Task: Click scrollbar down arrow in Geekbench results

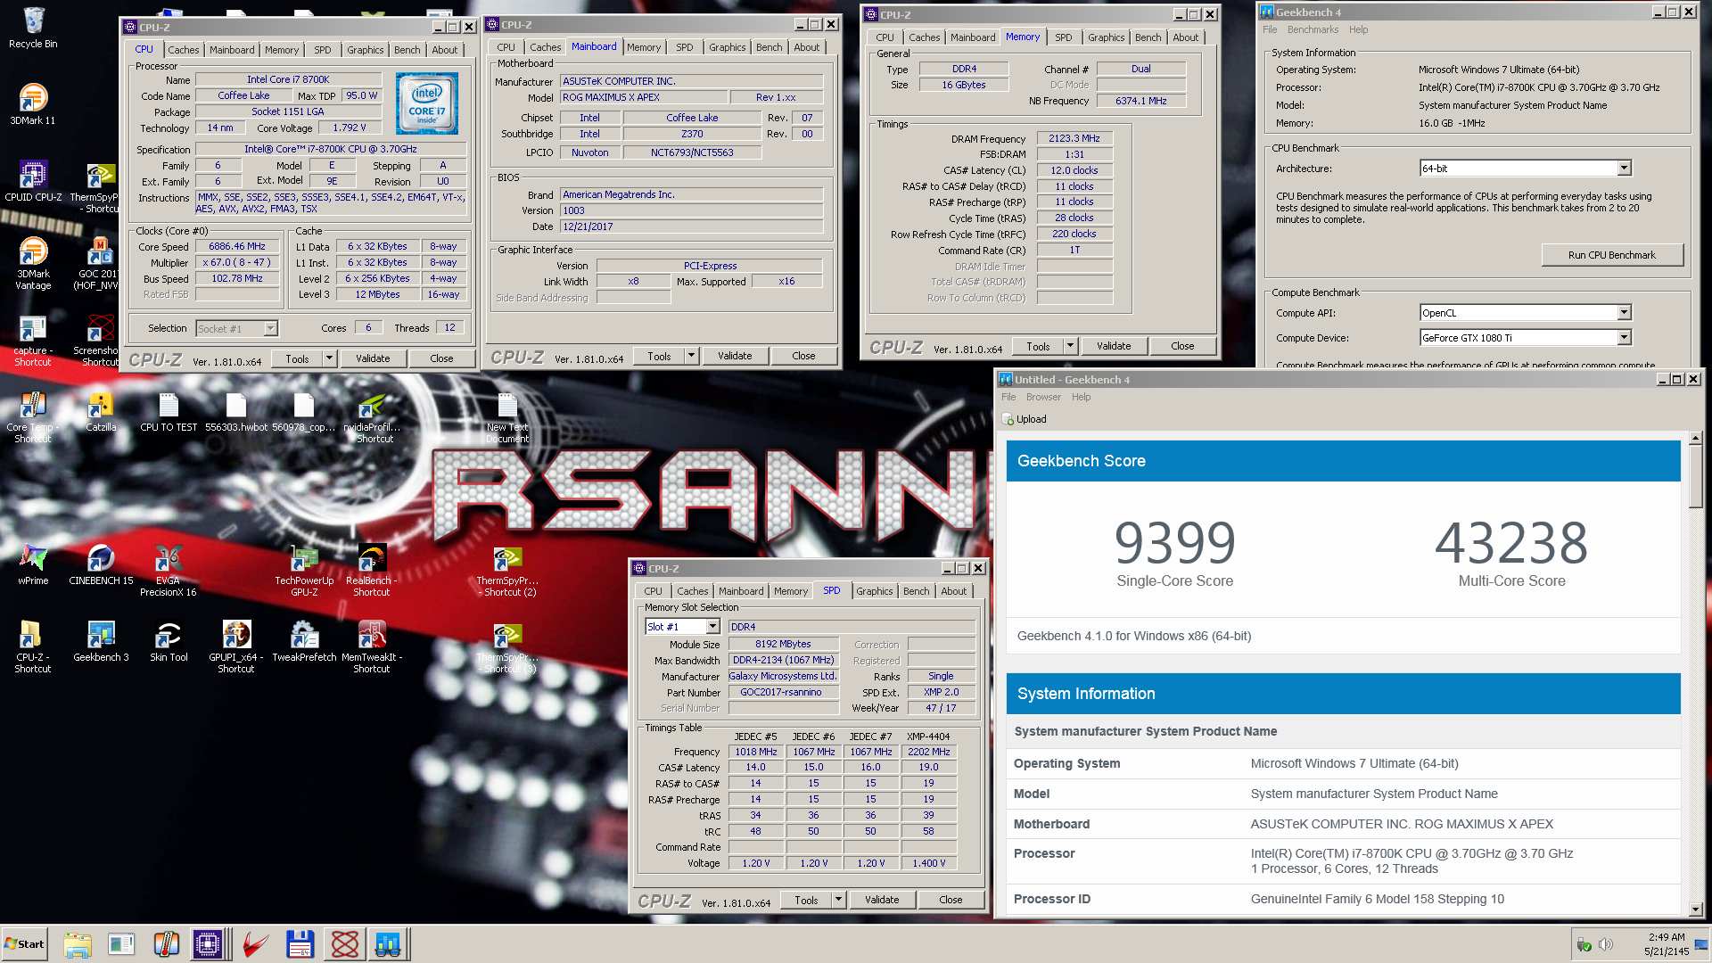Action: (1695, 909)
